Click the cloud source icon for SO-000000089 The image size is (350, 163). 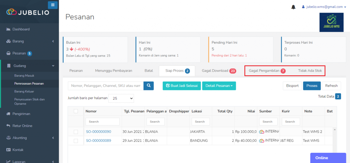point(261,140)
